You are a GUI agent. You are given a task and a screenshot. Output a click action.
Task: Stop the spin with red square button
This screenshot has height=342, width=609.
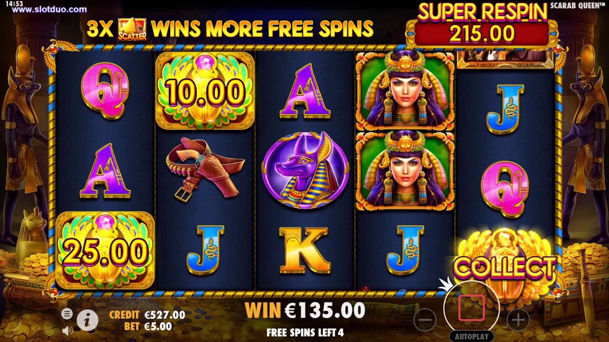click(471, 308)
